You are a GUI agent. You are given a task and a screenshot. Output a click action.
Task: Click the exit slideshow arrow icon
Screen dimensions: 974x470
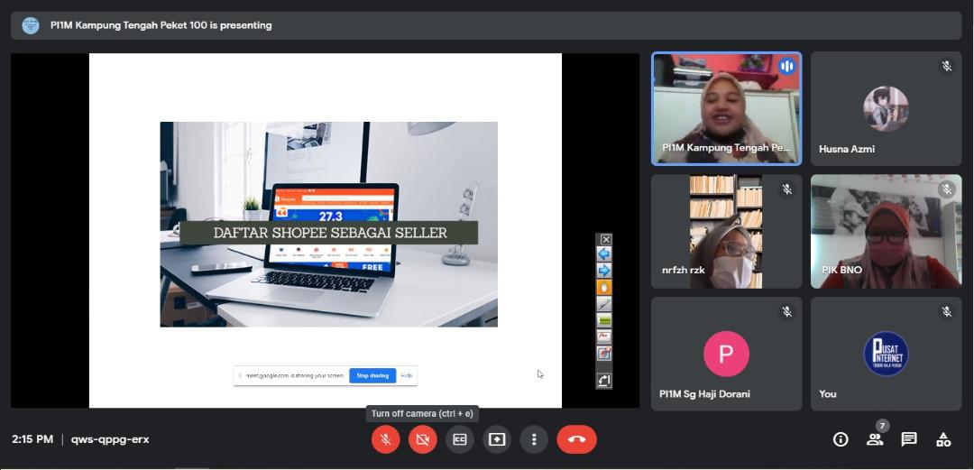[603, 379]
